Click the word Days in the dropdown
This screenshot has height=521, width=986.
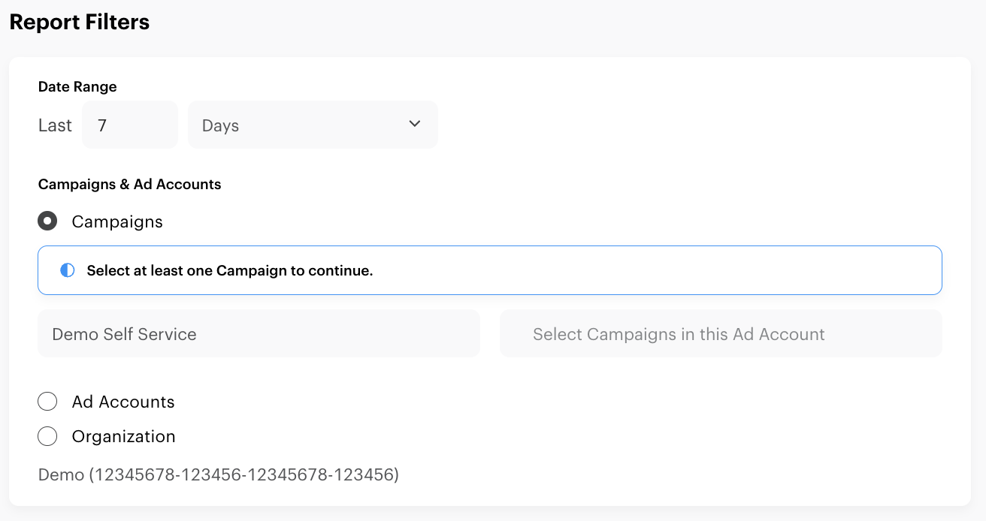coord(220,125)
